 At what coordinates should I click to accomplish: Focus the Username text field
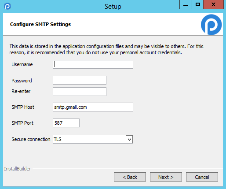(x=93, y=64)
